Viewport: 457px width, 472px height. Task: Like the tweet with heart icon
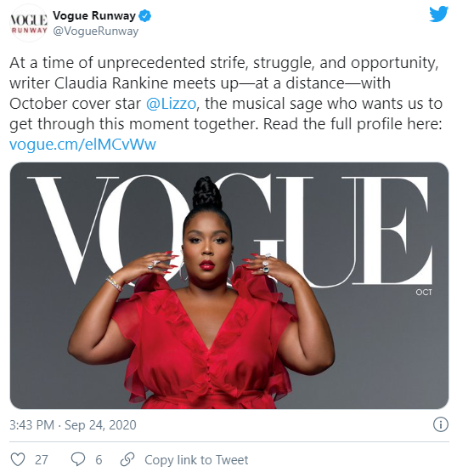(18, 459)
